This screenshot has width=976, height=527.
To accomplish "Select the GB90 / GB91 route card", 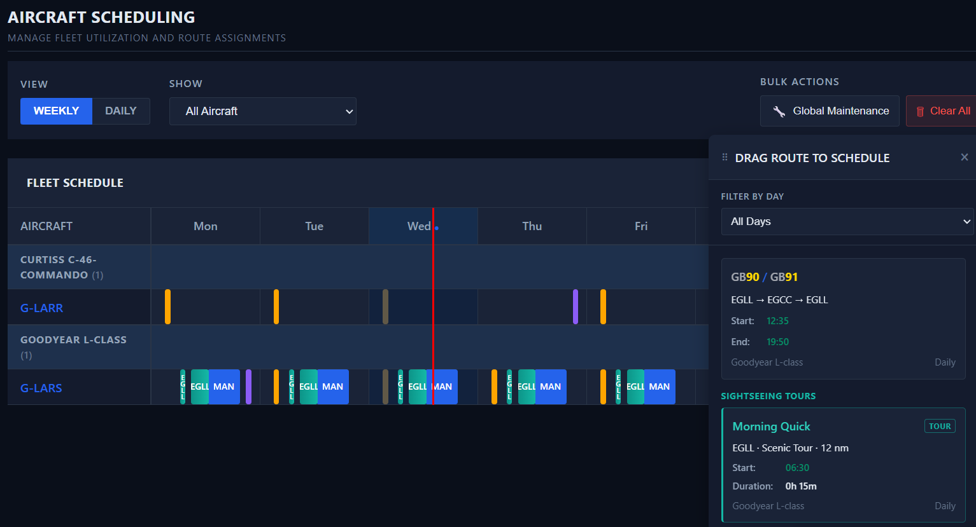I will [x=843, y=318].
